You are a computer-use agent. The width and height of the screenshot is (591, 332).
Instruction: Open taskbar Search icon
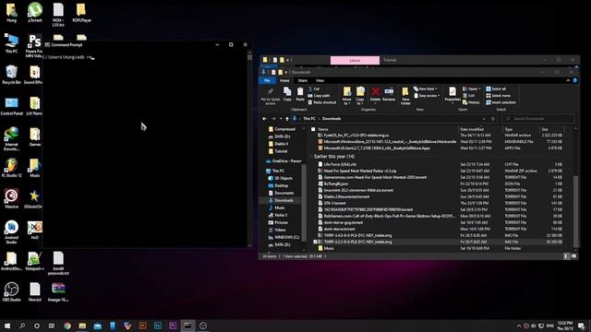(22, 326)
